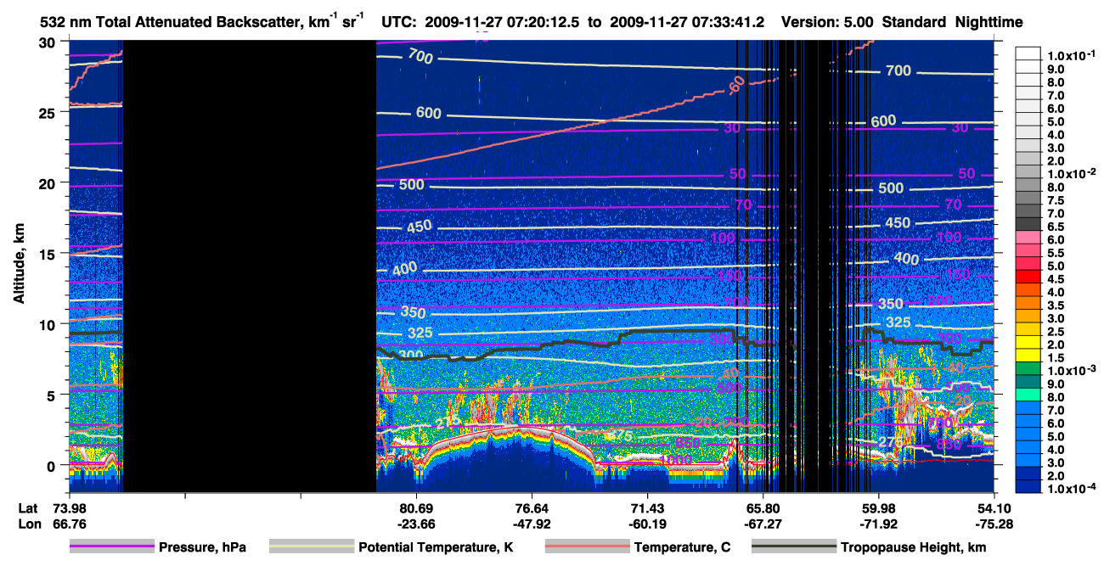Click latitude value '65.80'
1104x566 pixels.
763,507
